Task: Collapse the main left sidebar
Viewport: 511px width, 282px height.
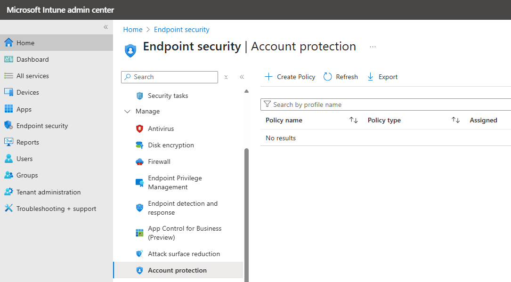Action: (105, 27)
